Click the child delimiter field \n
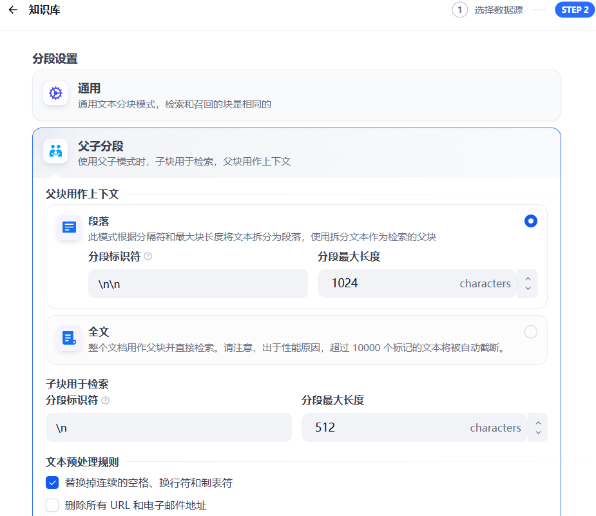The image size is (596, 516). tap(169, 428)
